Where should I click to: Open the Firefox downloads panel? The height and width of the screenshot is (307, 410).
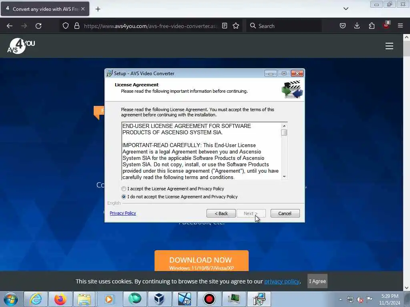357,26
